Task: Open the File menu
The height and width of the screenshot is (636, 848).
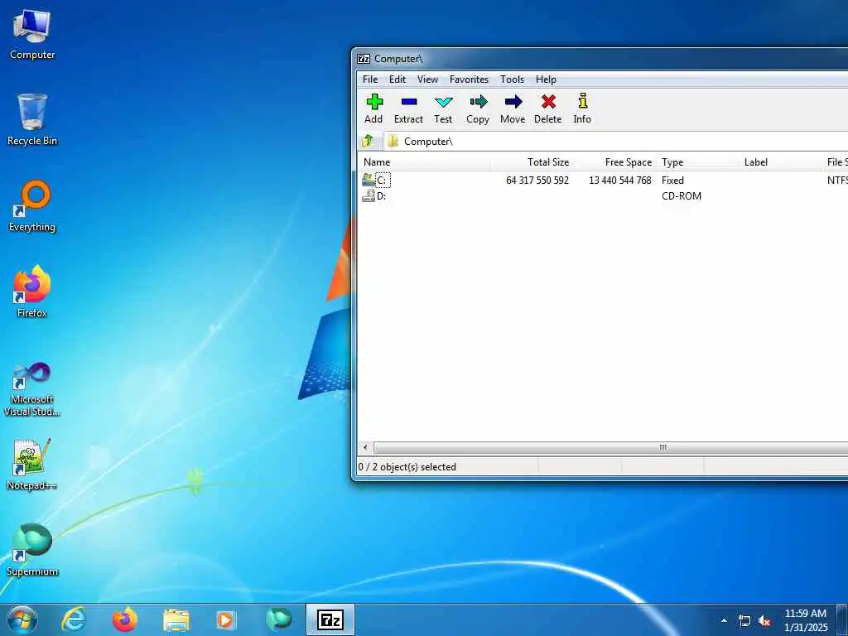Action: 370,79
